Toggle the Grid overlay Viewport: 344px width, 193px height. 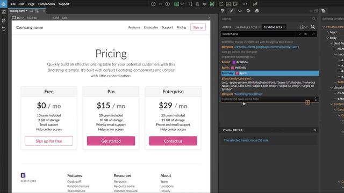pos(56,18)
